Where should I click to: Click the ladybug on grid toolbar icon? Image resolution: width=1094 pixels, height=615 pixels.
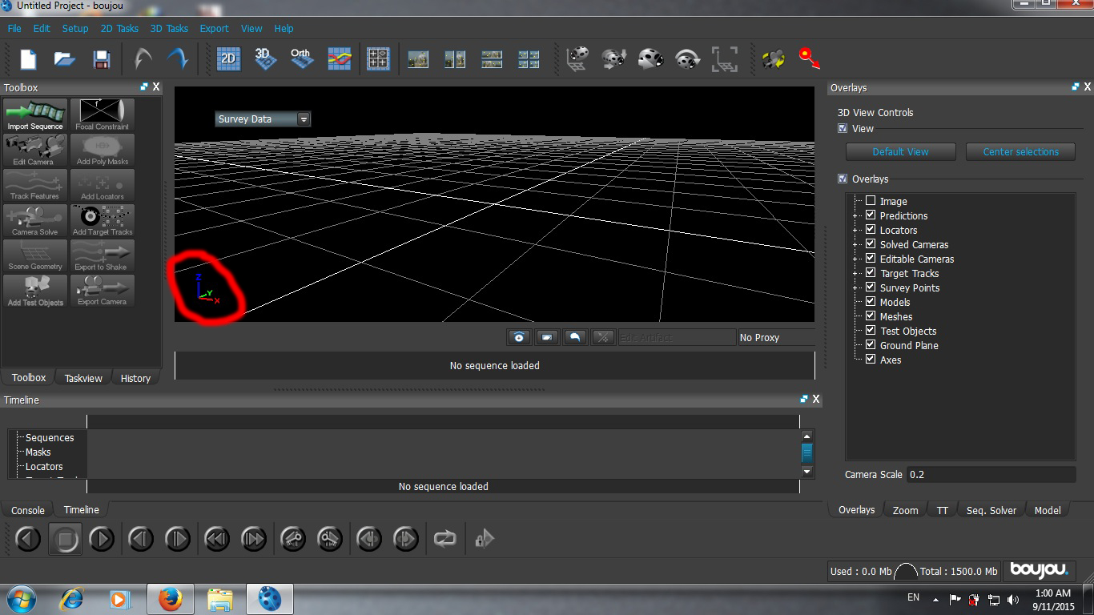[577, 58]
